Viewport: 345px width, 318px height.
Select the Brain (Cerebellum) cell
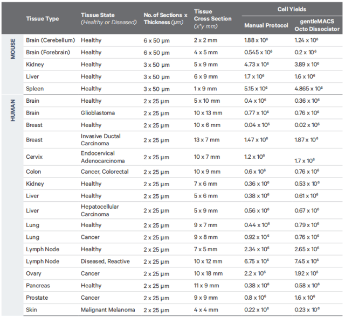pyautogui.click(x=49, y=40)
